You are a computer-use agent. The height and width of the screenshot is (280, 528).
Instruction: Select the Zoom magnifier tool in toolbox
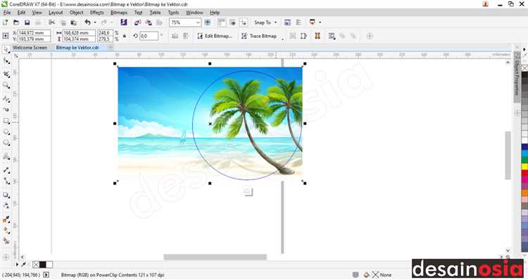point(6,86)
